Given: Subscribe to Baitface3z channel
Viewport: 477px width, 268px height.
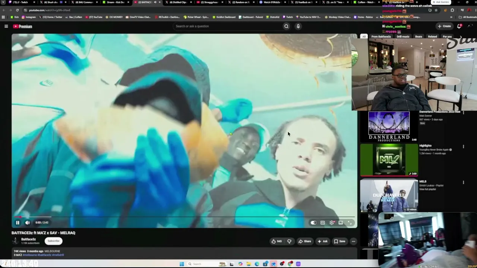Looking at the screenshot, I should click(53, 241).
